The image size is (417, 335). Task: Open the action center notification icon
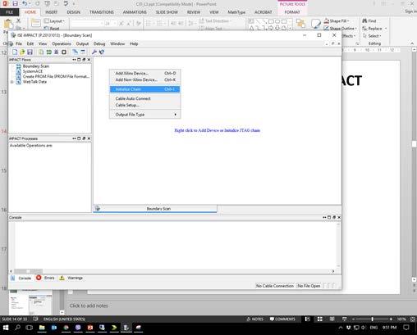pos(406,328)
